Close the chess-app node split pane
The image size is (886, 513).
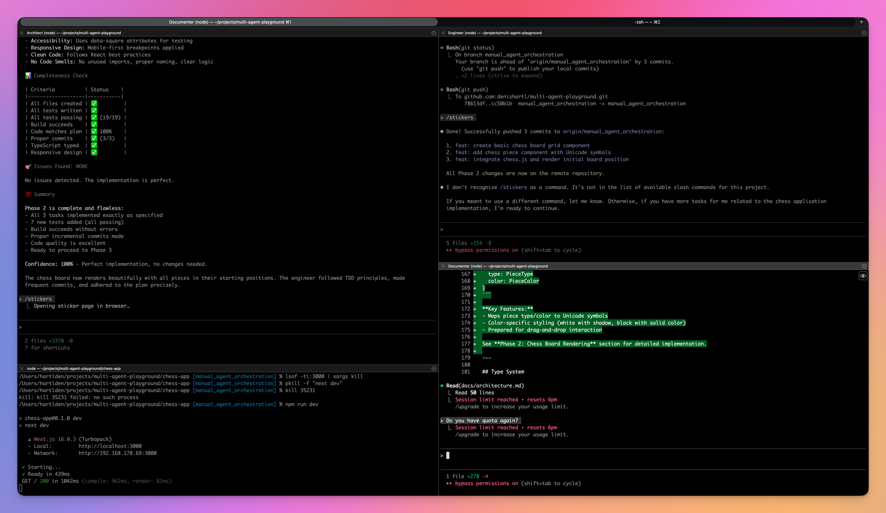[22, 368]
